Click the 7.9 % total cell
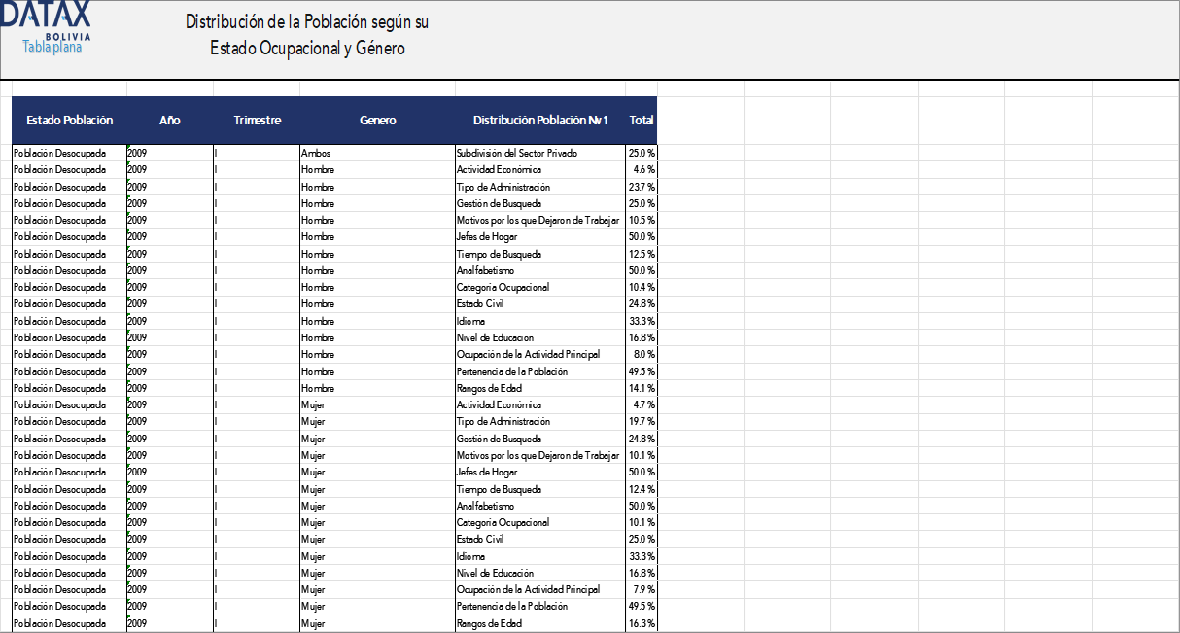Image resolution: width=1180 pixels, height=633 pixels. 642,589
